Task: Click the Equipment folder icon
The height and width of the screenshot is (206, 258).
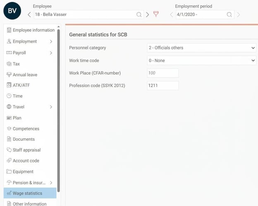Action: tap(9, 171)
